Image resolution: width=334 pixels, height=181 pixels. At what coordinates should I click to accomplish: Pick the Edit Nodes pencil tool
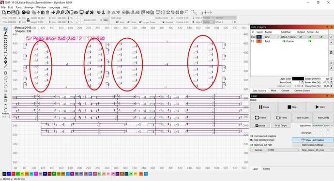tap(5, 33)
